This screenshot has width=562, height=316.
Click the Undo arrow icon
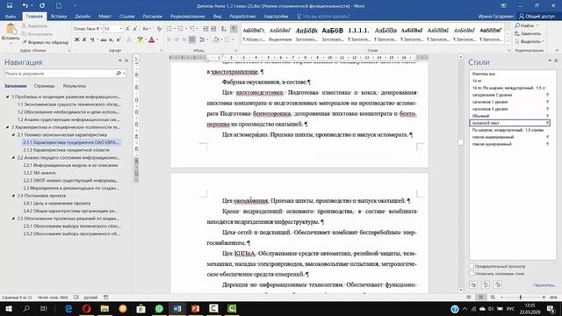[x=25, y=6]
